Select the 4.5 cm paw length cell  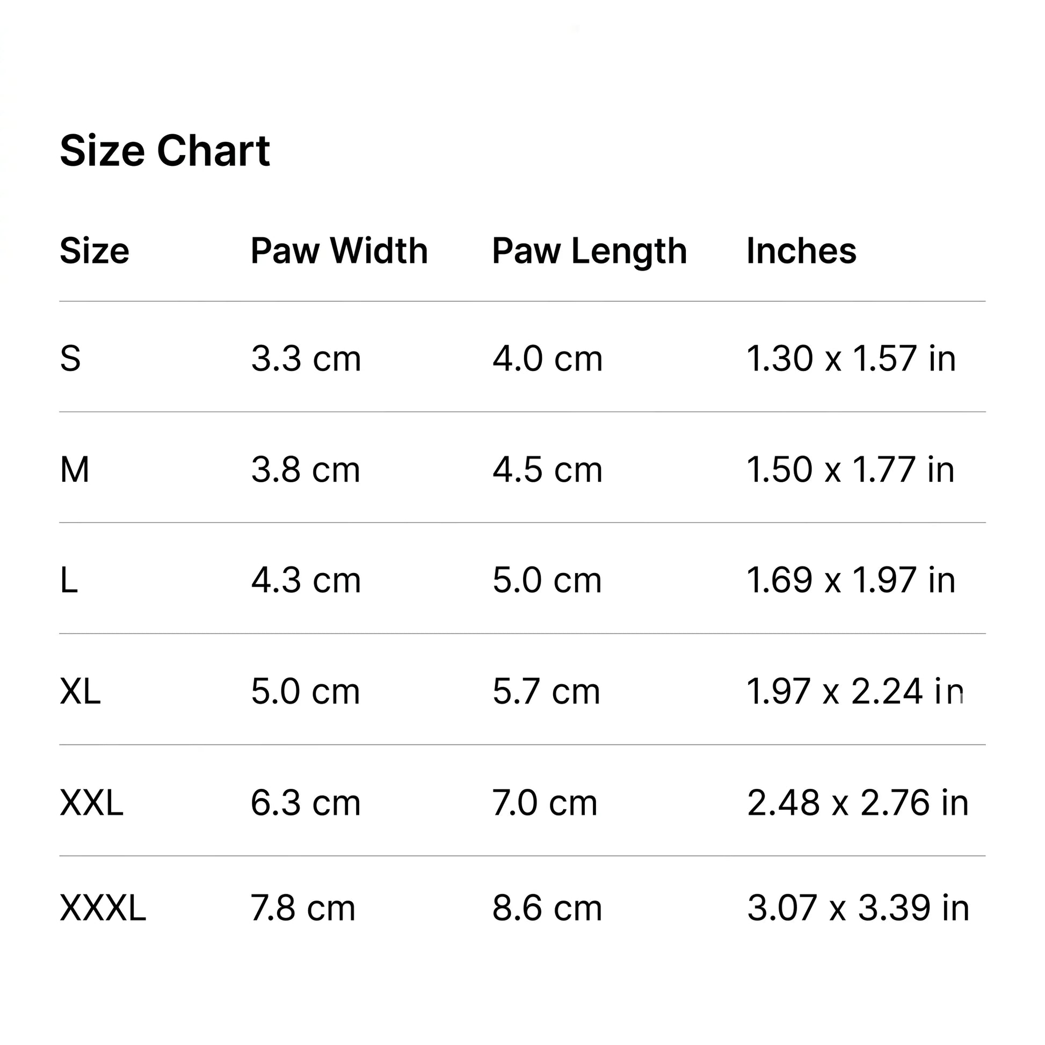547,469
